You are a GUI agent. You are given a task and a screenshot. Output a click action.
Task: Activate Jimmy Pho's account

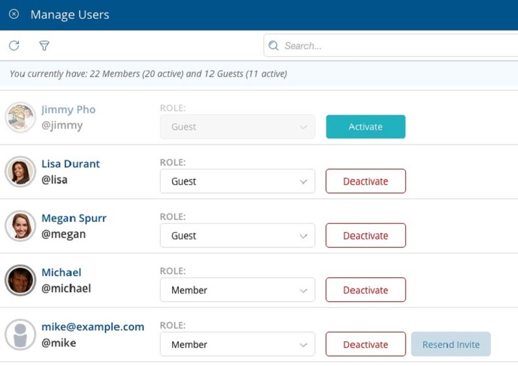[x=366, y=127]
